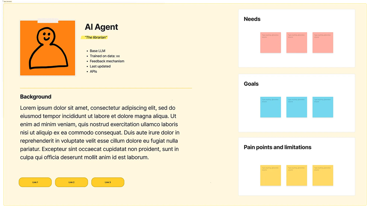370x209 pixels.
Task: Select the tape strip atop the avatar
Action: [x=48, y=21]
